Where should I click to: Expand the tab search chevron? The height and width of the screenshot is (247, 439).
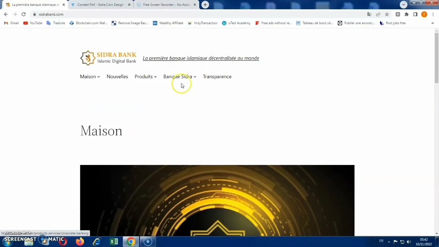pos(404,4)
